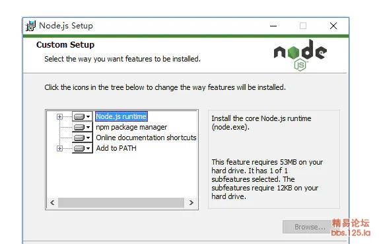Click the npm package manager feature icon

tap(79, 127)
